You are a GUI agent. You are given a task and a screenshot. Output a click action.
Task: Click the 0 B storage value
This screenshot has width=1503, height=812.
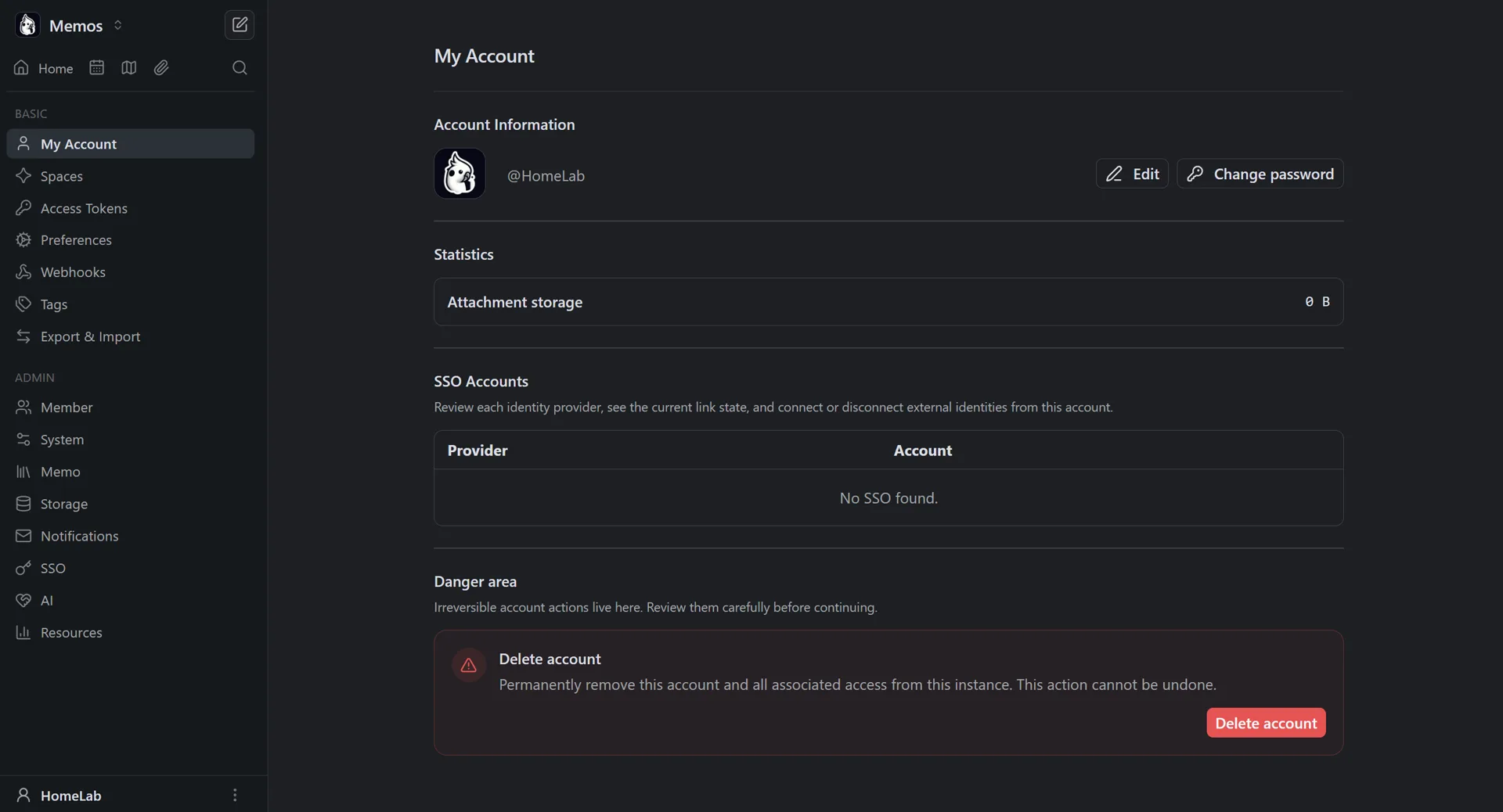click(1317, 302)
